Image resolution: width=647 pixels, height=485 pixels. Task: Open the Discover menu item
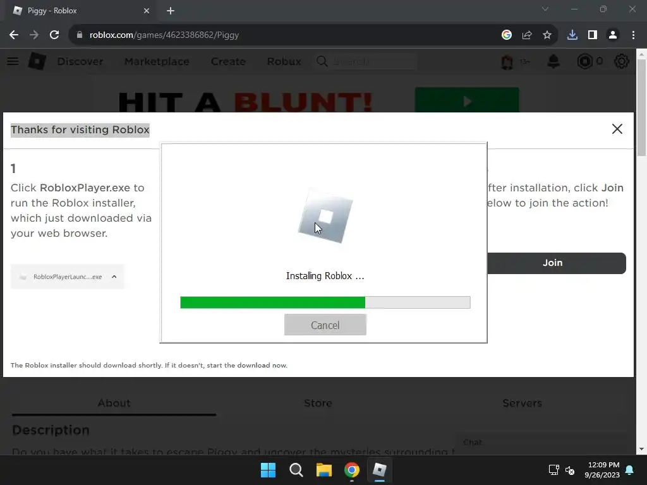coord(80,61)
